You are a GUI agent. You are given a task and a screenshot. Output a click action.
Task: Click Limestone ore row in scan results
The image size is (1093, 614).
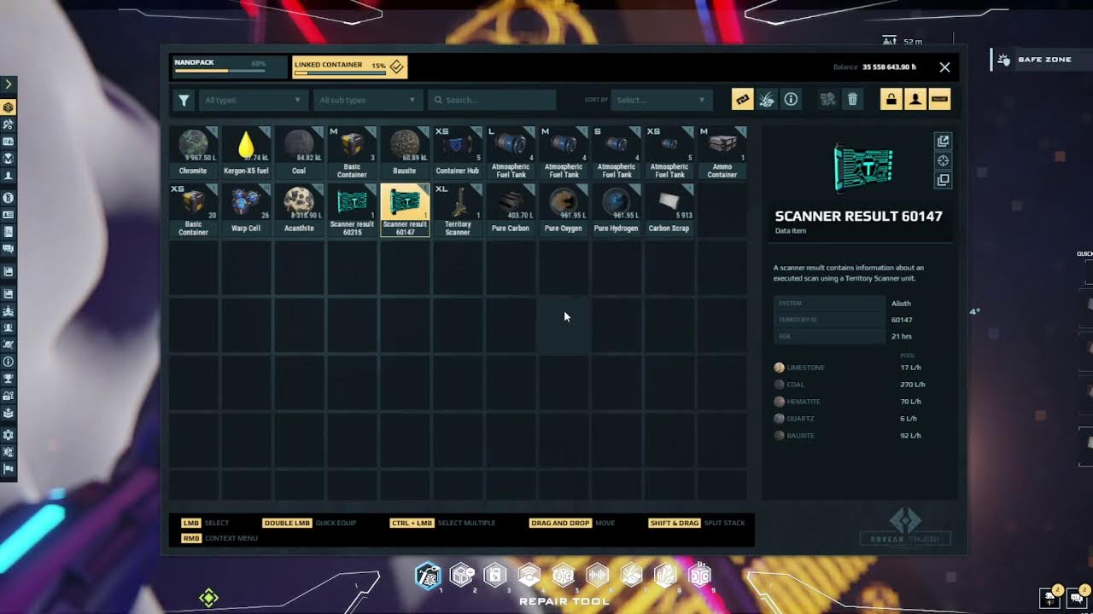pos(855,368)
